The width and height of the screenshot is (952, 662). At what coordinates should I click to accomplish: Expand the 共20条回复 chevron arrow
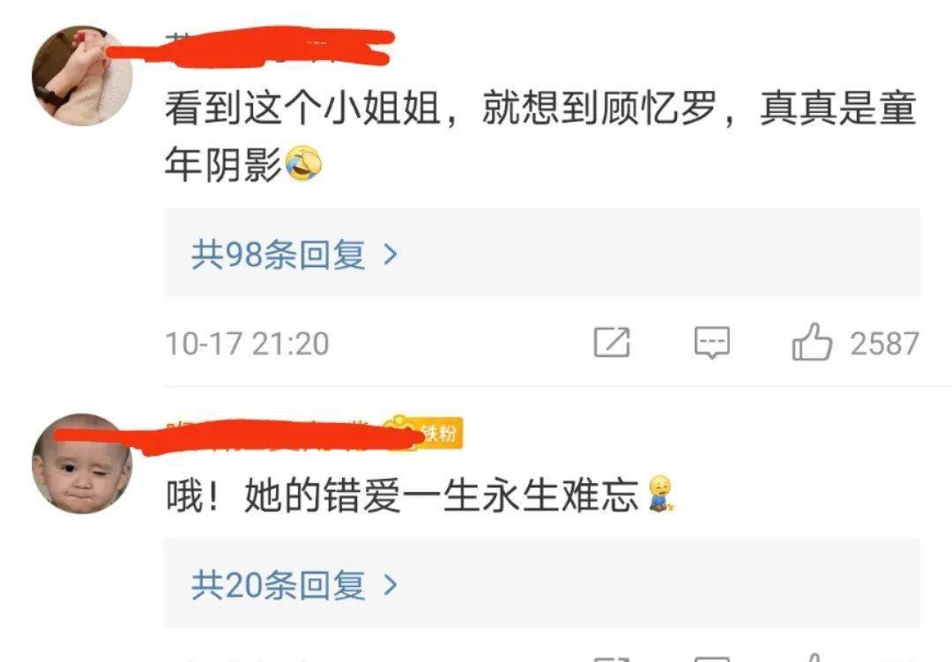390,584
